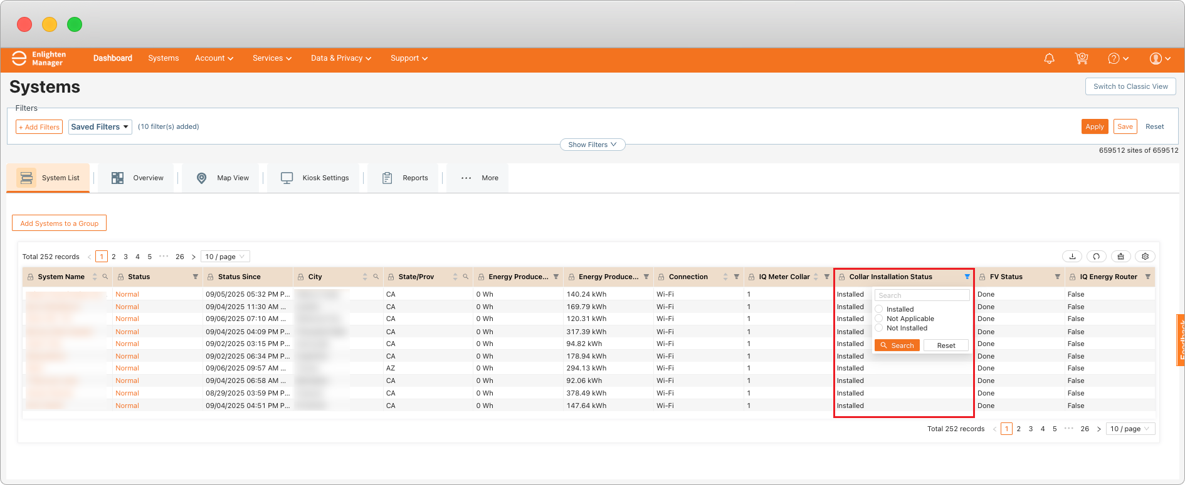Viewport: 1185px width, 485px height.
Task: Open the Saved Filters dropdown
Action: coord(100,126)
